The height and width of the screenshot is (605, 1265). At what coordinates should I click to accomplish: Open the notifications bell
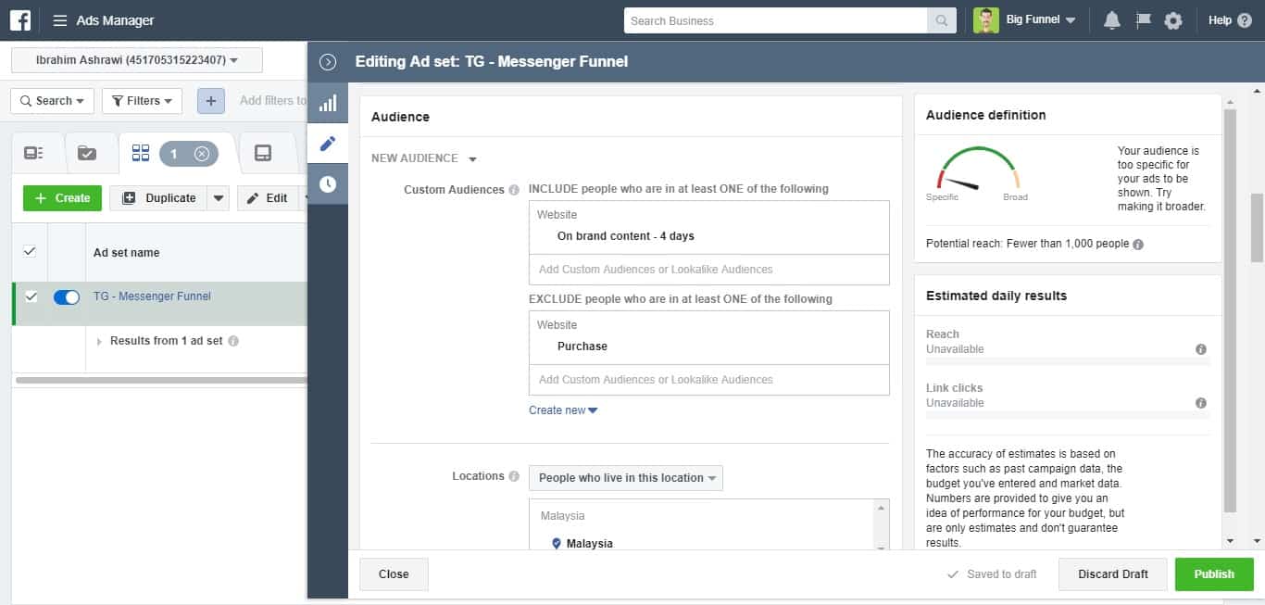[x=1112, y=20]
